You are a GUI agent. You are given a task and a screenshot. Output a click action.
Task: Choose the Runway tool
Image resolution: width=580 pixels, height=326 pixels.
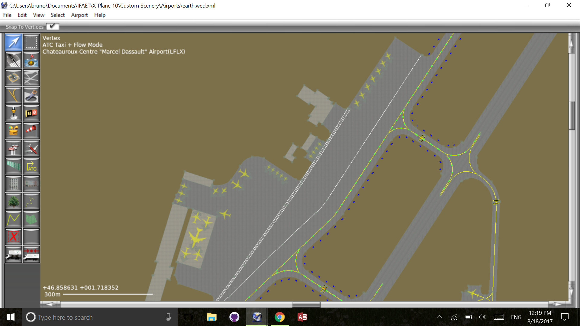click(x=13, y=60)
